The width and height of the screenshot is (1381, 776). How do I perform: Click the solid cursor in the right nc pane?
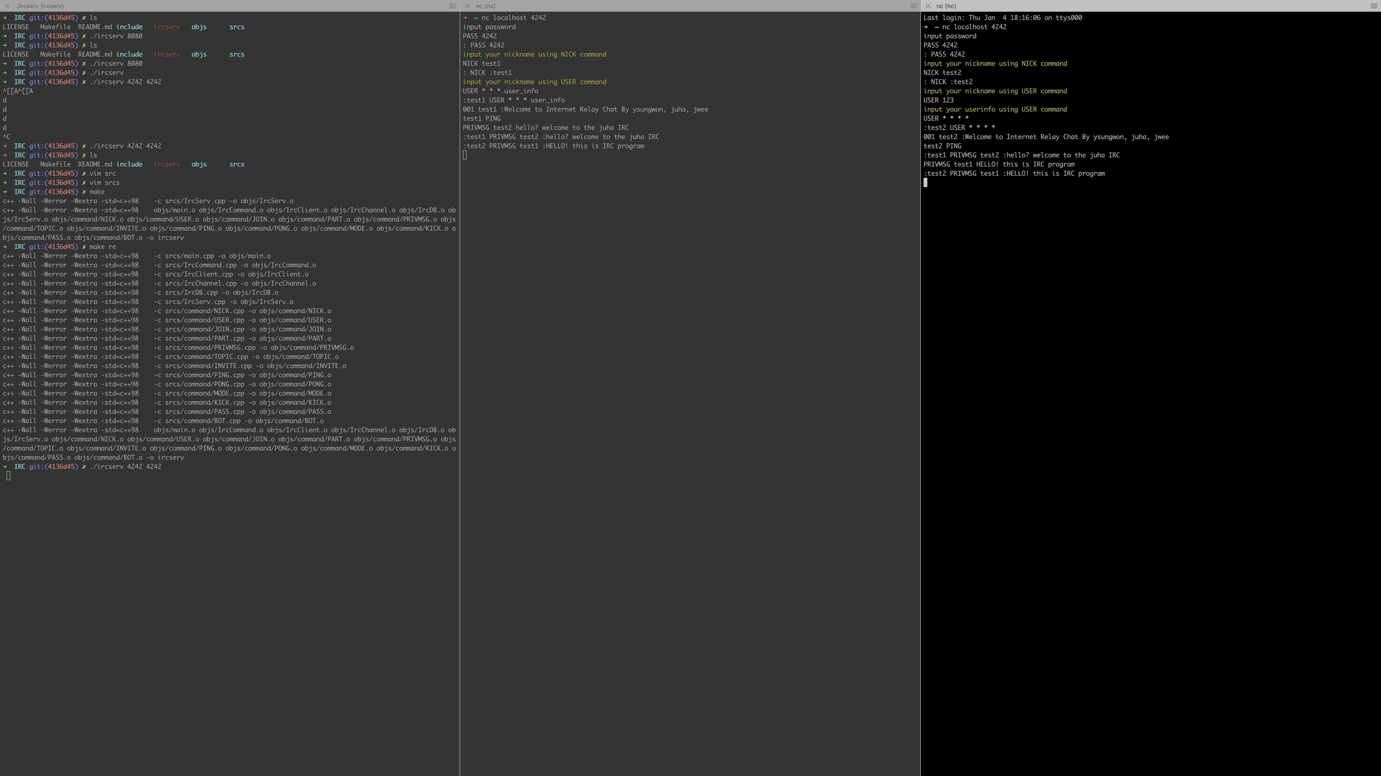coord(925,183)
